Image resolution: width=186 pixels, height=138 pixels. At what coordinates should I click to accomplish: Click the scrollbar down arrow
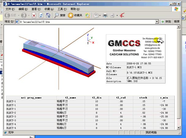tap(179, 128)
